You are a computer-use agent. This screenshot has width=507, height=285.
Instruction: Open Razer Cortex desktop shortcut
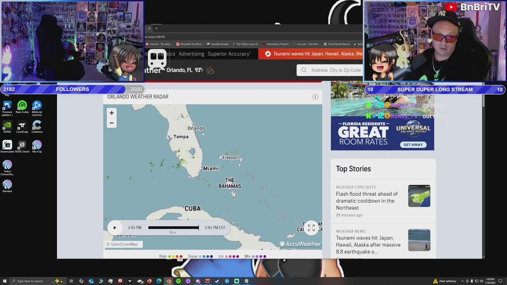(22, 107)
